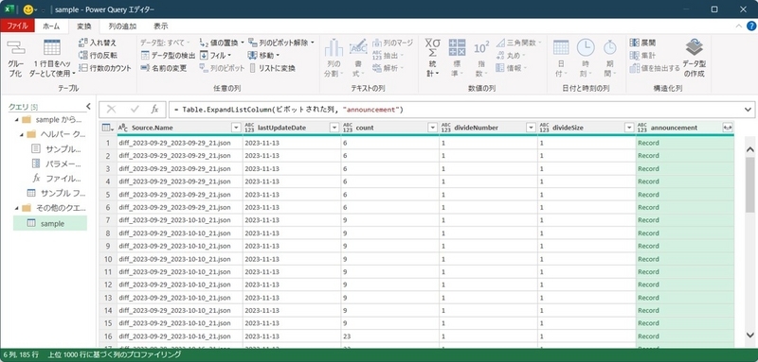
Task: Open the View (表示) tab
Action: point(161,26)
